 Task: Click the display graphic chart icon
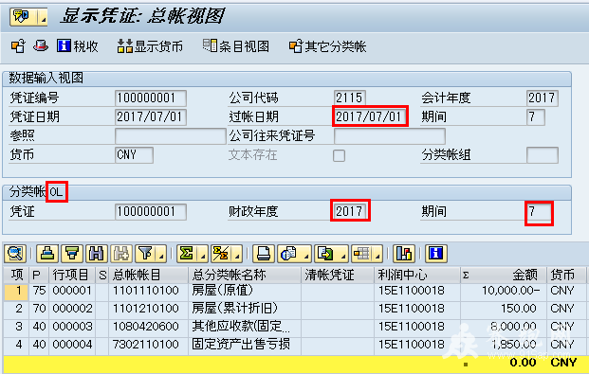pyautogui.click(x=404, y=254)
